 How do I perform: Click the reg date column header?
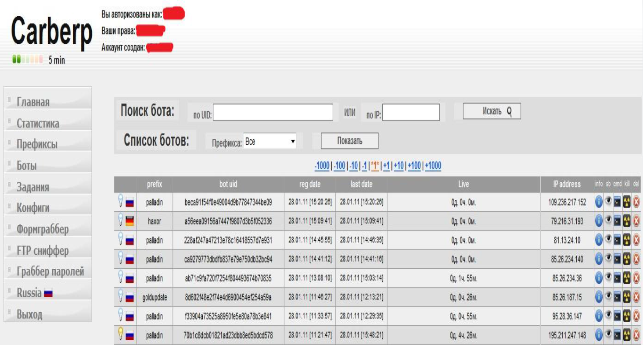(x=310, y=185)
